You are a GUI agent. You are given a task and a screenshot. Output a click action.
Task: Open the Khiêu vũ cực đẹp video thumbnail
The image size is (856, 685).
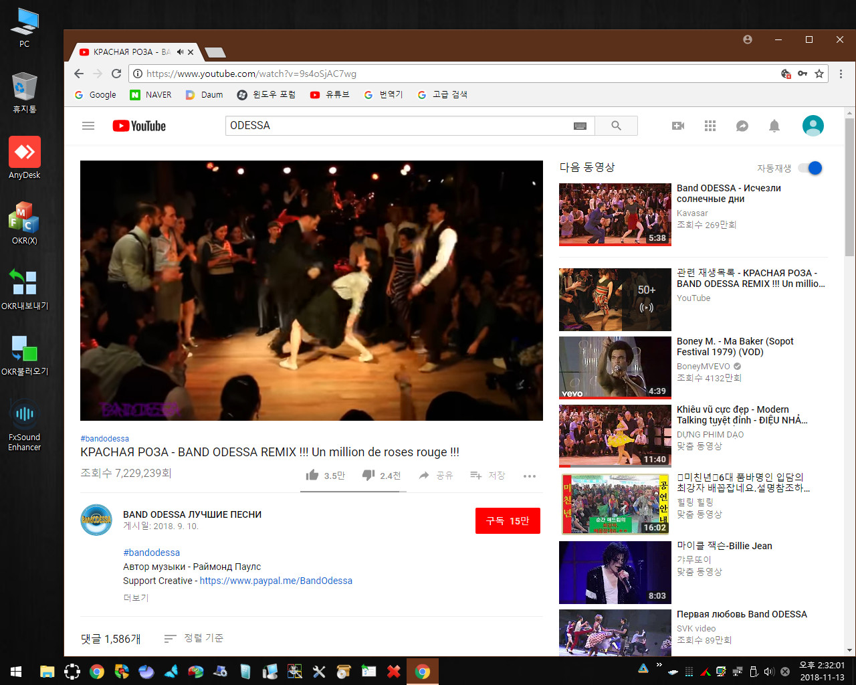[x=615, y=435]
